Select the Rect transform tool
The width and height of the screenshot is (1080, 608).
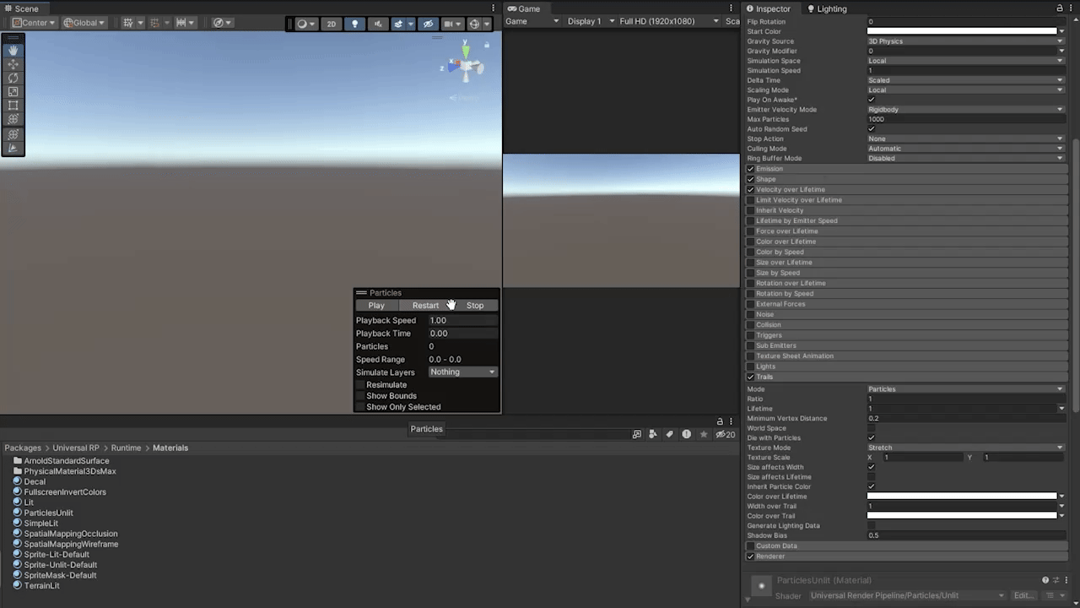pos(13,106)
